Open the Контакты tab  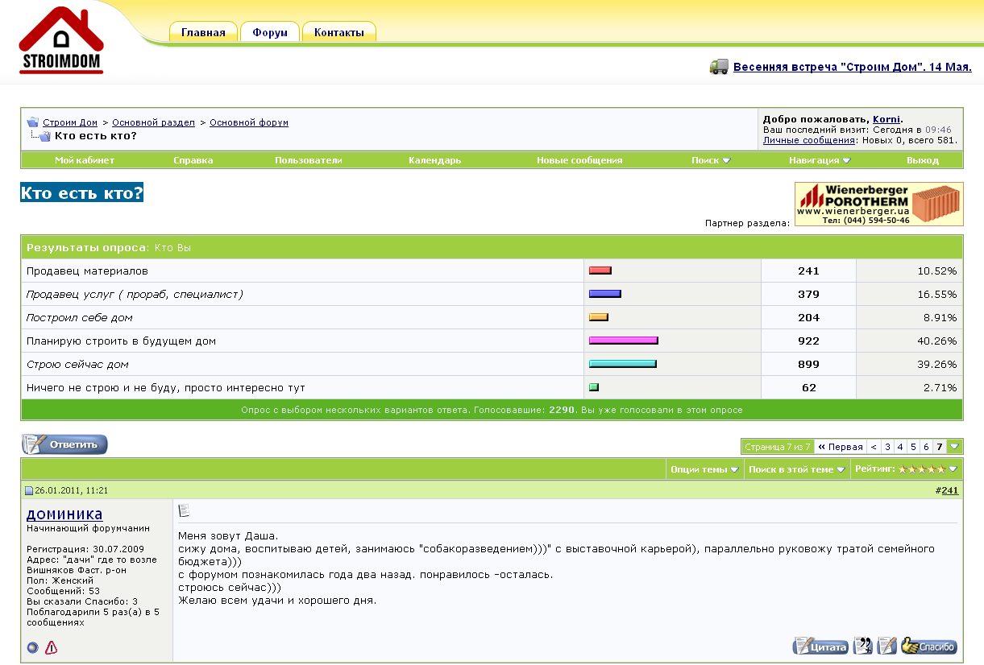[339, 33]
